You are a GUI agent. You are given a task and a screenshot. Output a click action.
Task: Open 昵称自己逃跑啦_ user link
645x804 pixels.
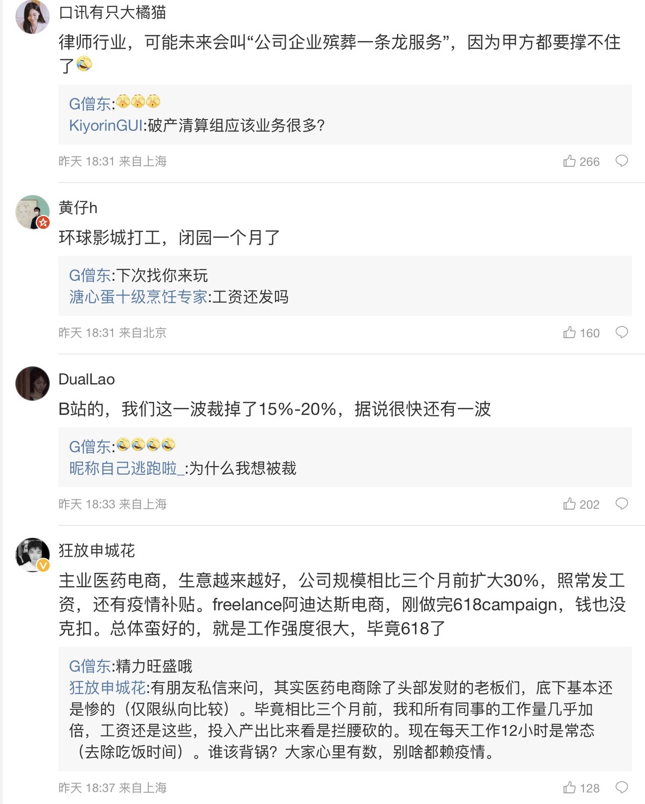tap(127, 468)
